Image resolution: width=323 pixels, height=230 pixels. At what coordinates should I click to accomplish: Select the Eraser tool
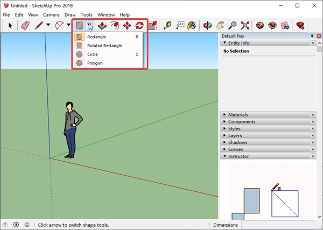pos(25,25)
